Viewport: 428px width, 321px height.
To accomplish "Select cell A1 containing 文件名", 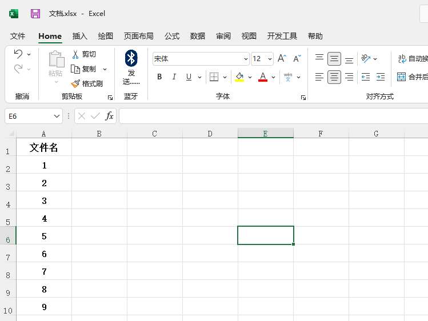I will [x=44, y=147].
